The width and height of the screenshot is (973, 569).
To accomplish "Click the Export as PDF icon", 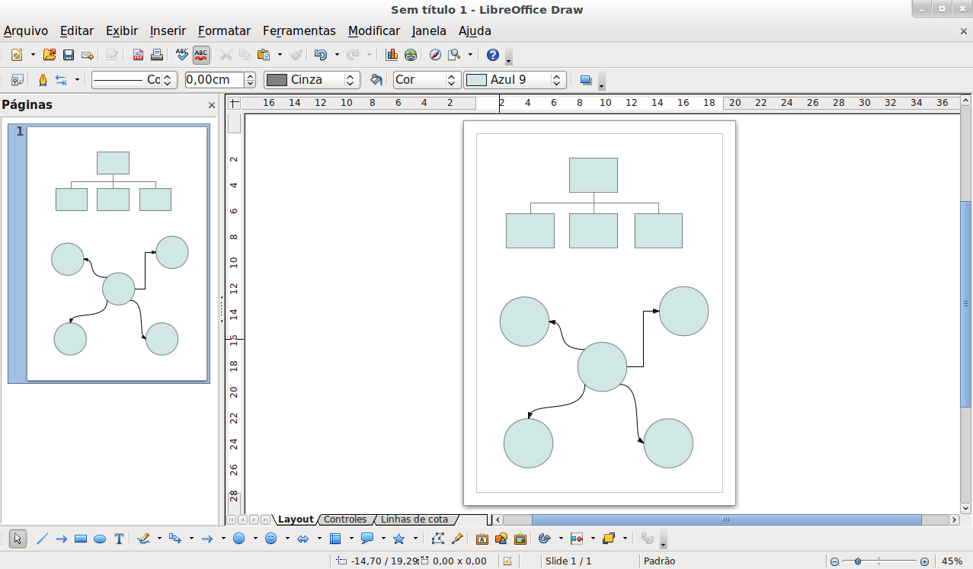I will click(138, 55).
